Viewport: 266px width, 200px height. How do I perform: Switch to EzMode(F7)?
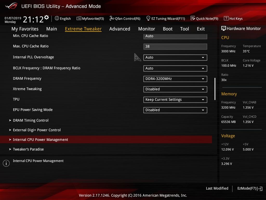point(250,189)
